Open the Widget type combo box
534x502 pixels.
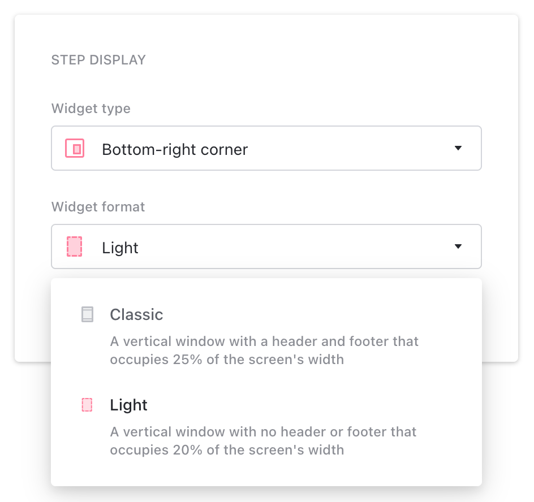tap(266, 148)
